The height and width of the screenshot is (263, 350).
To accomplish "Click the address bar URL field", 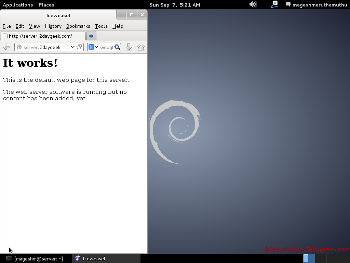I will coord(42,47).
